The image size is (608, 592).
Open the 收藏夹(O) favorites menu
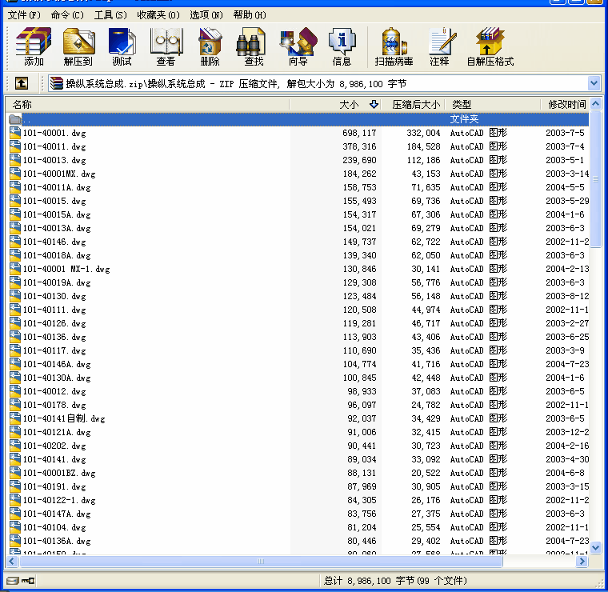[x=158, y=14]
